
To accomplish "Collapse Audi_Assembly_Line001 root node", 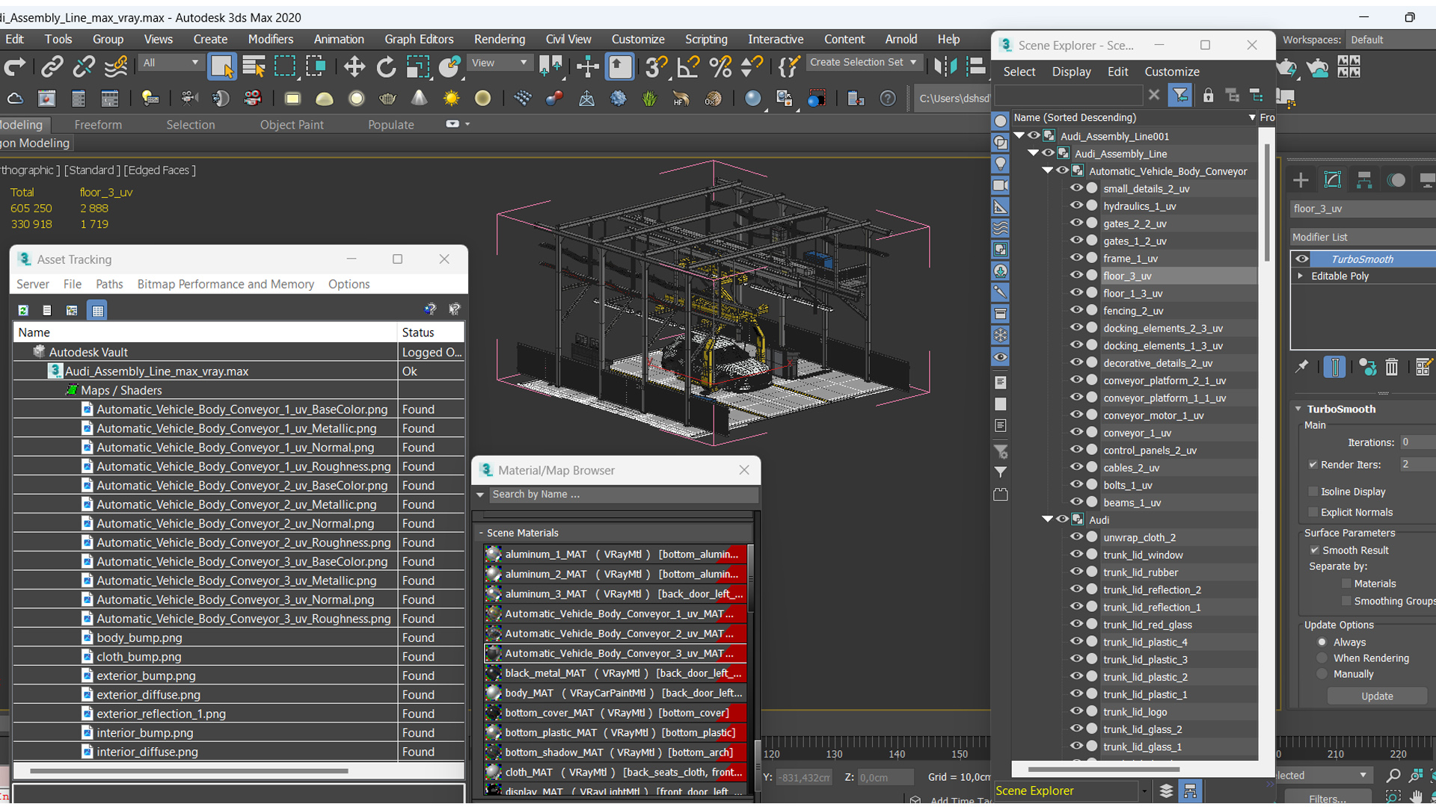I will tap(1019, 136).
